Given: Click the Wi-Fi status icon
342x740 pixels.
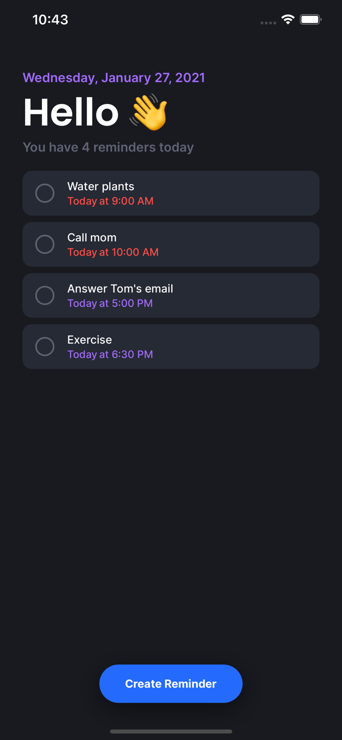Looking at the screenshot, I should click(x=288, y=20).
